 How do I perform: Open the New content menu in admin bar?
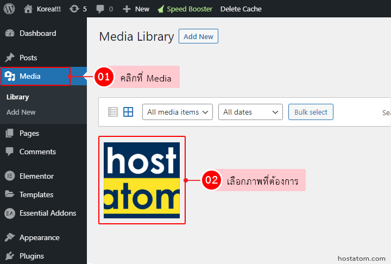point(136,9)
